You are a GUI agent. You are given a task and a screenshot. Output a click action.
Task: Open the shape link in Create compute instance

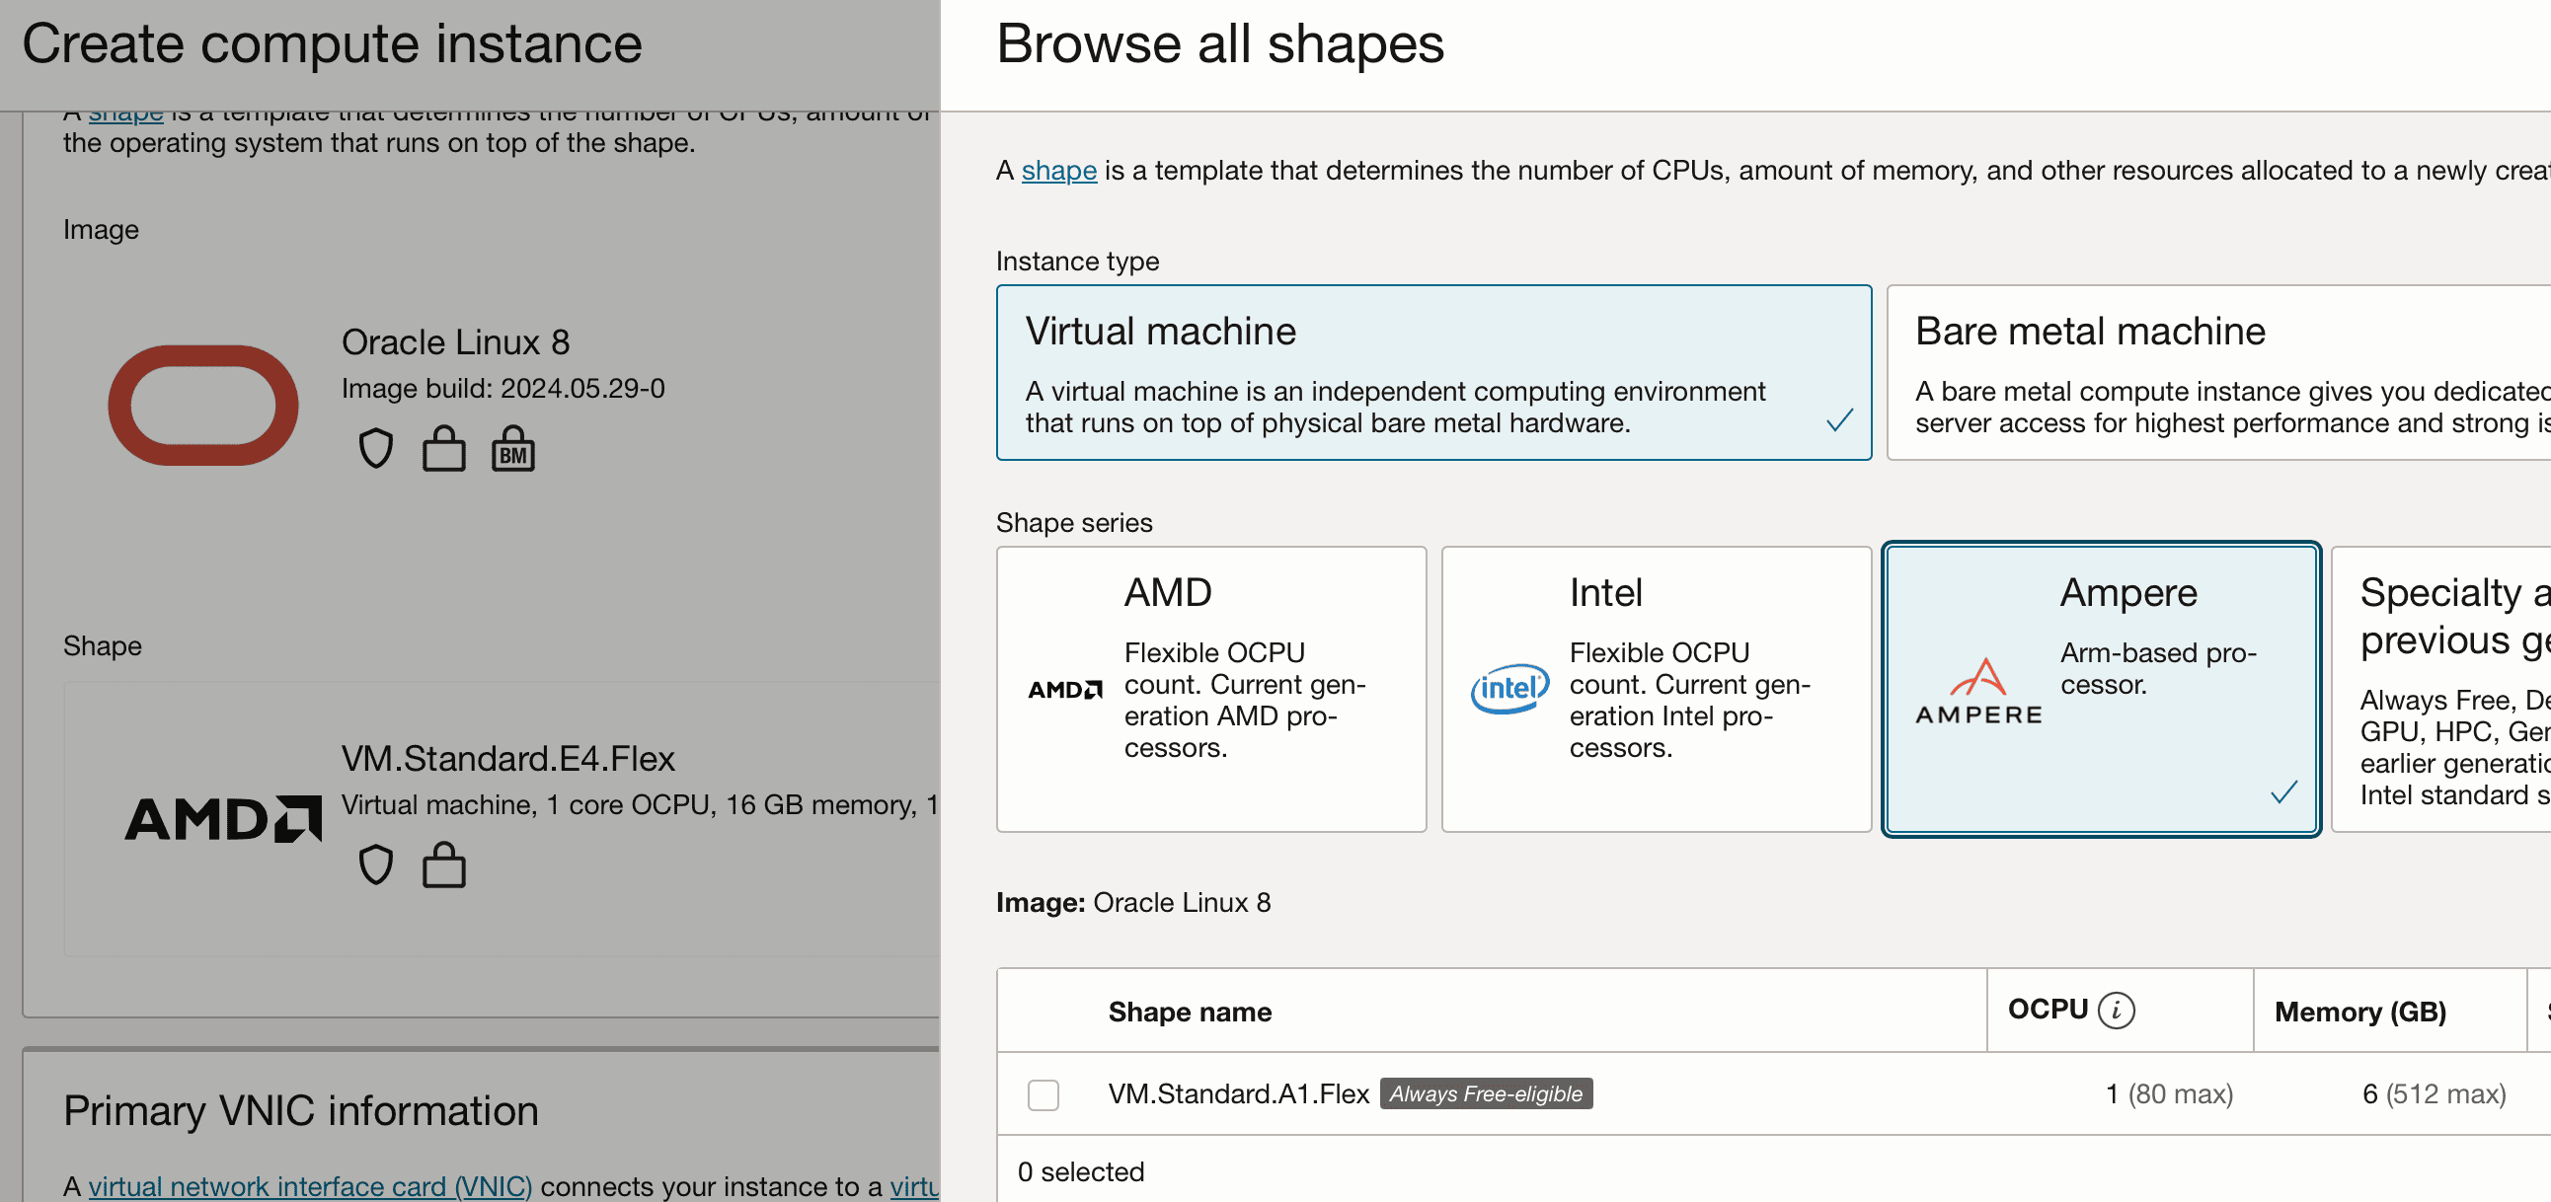pos(125,114)
